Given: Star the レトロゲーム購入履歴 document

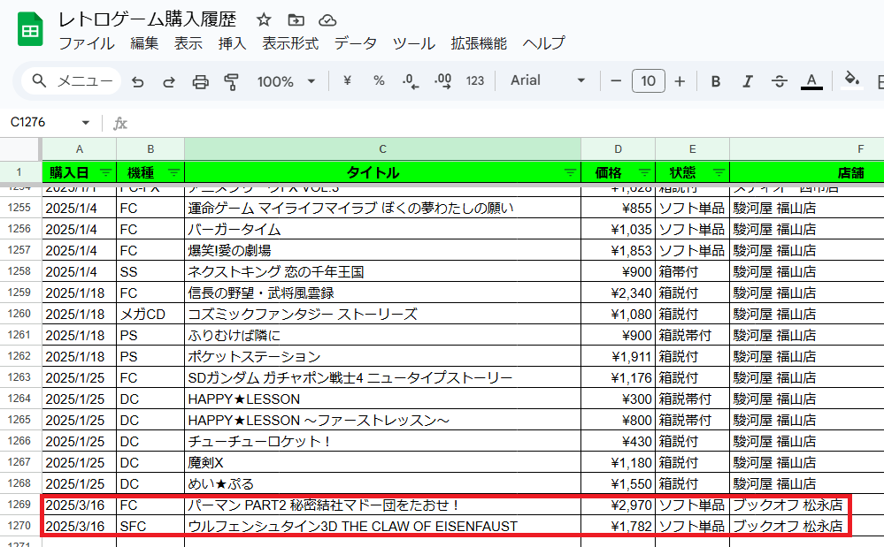Looking at the screenshot, I should [x=264, y=20].
